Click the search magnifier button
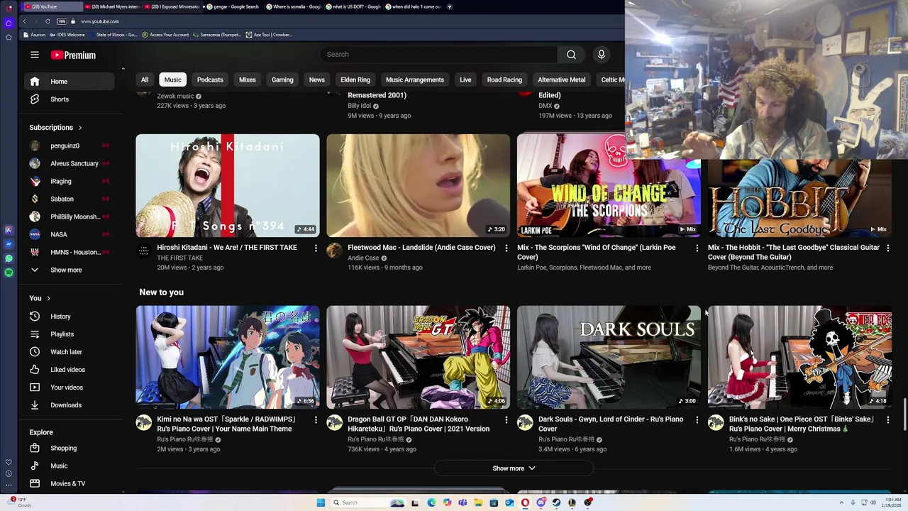 coord(571,55)
